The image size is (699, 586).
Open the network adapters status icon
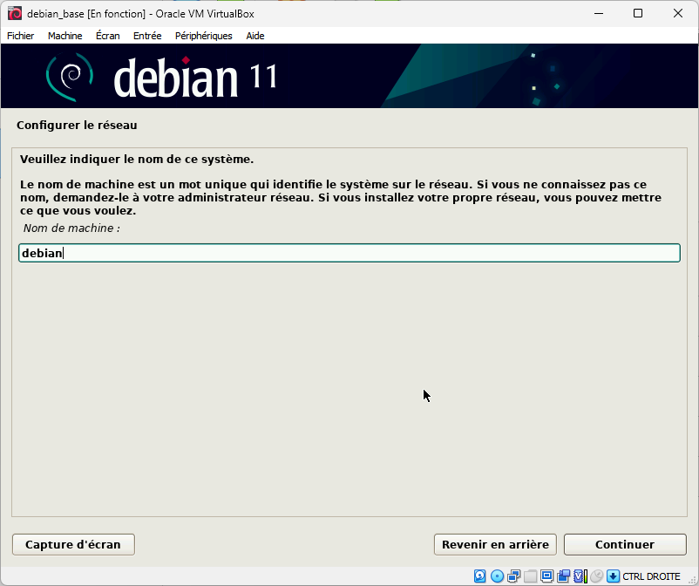coord(513,576)
